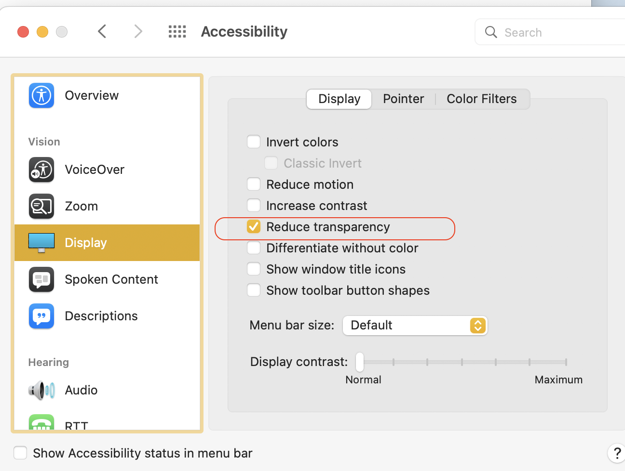Go back with the left chevron

[102, 32]
